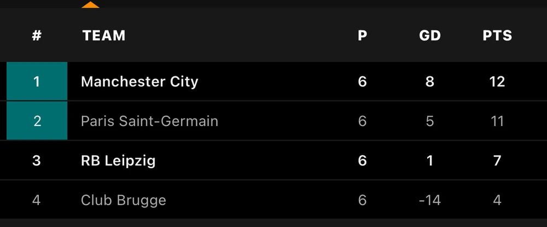Click Club Brugge's 4 points value
Viewport: 547px width, 227px height.
coord(497,200)
